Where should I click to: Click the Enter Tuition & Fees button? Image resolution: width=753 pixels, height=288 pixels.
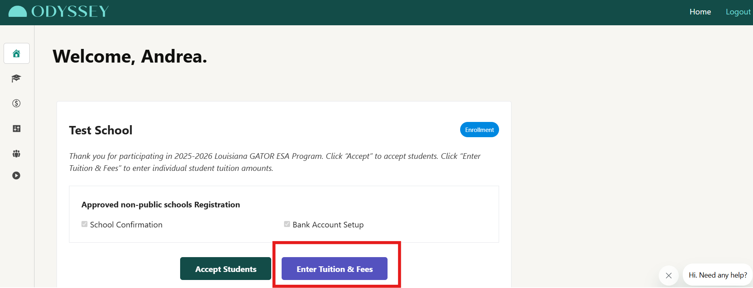[335, 269]
